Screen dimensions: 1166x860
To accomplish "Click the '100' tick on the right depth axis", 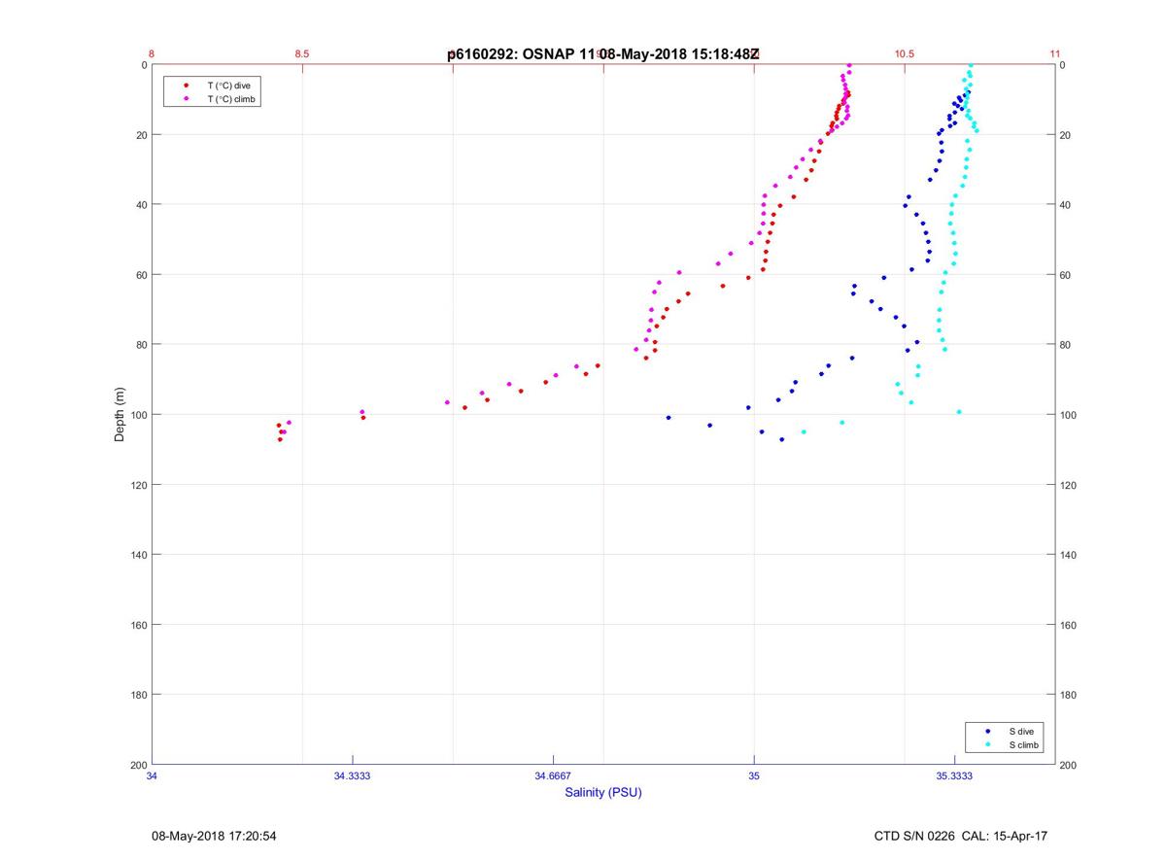I will (x=1068, y=415).
